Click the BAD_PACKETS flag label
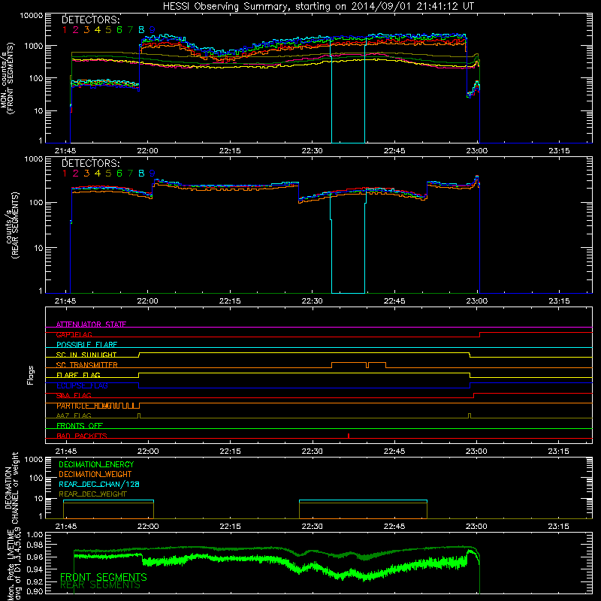The height and width of the screenshot is (601, 601). click(82, 436)
